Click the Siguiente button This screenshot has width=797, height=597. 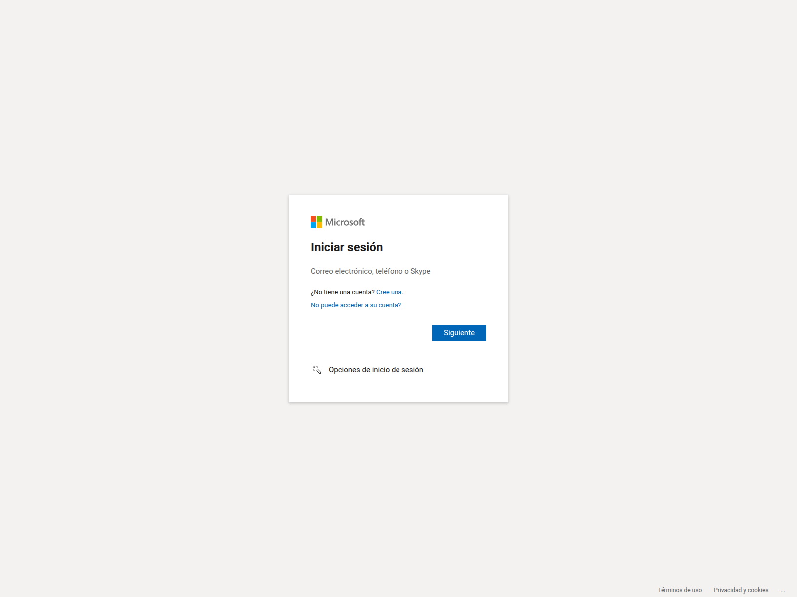[x=459, y=333]
